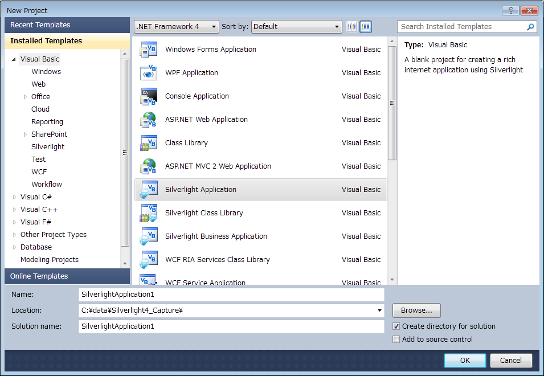Open the .NET Framework 4 version dropdown
This screenshot has width=544, height=376.
(x=177, y=27)
